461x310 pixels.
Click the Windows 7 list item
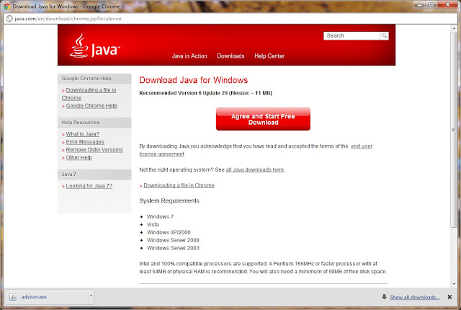pos(160,216)
